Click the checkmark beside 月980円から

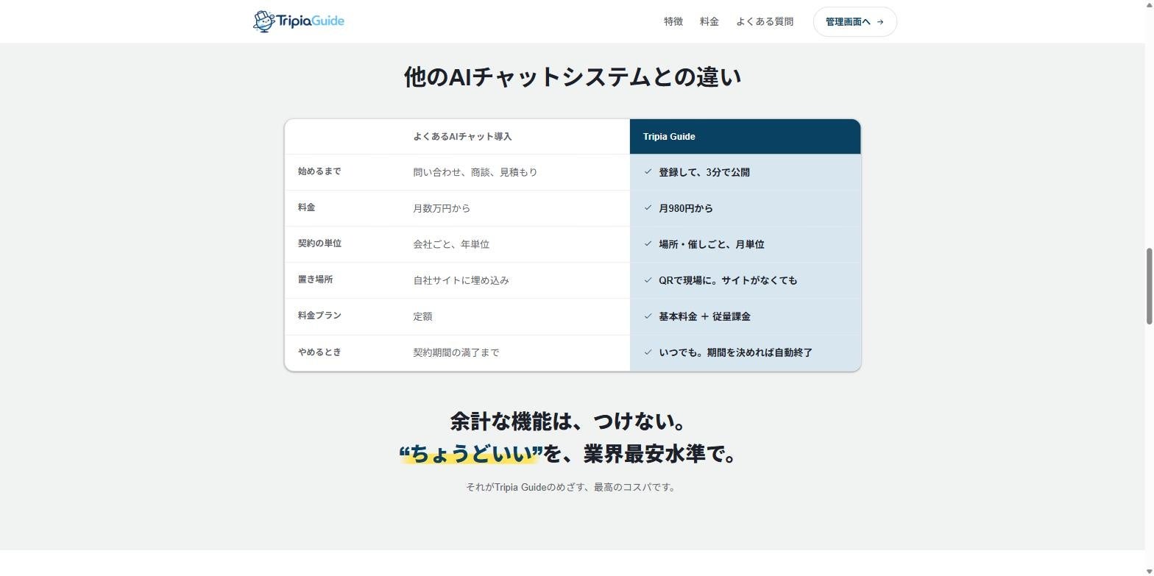648,207
